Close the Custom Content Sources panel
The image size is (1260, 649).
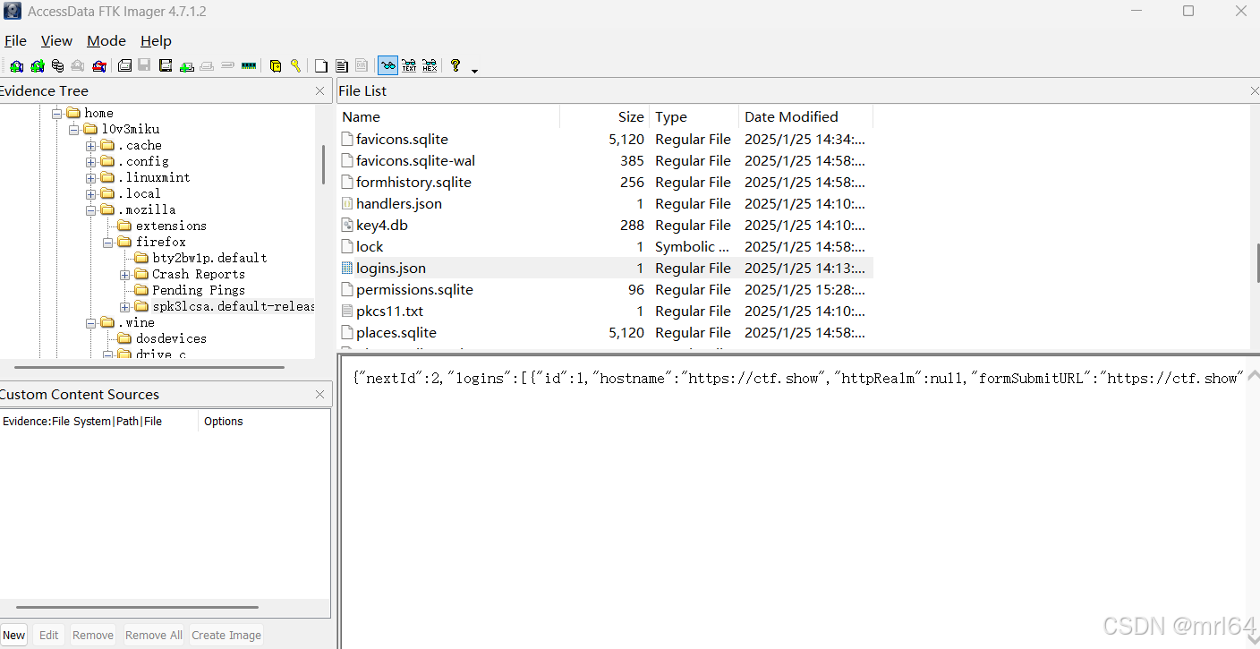(320, 394)
